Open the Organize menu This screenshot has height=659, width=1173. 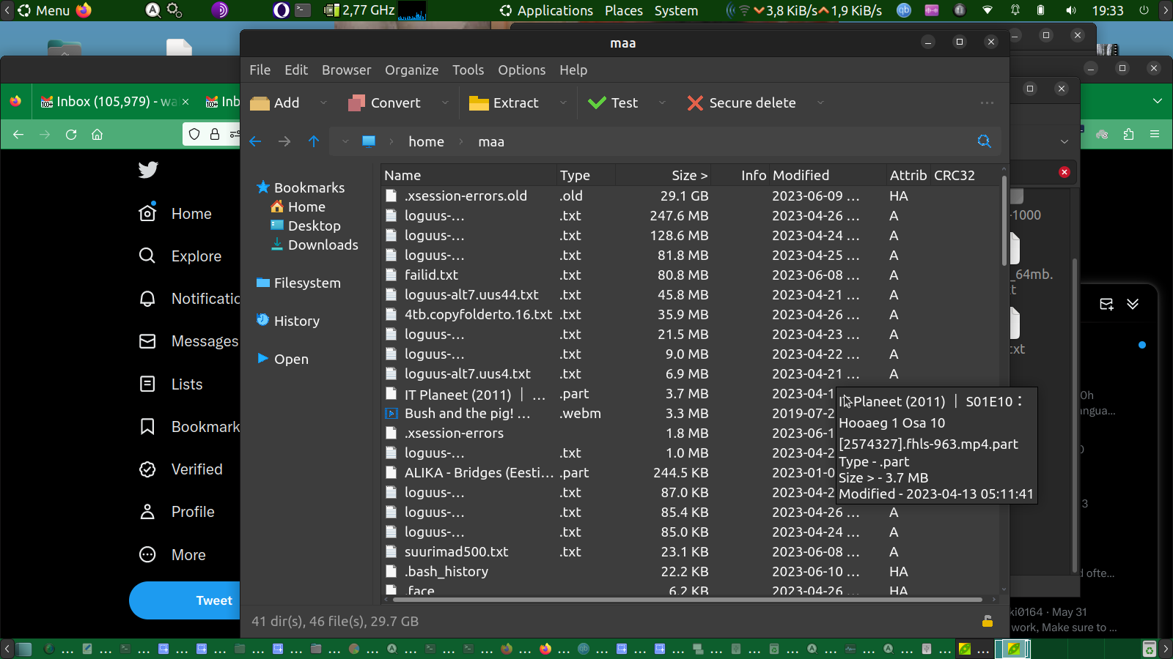[x=411, y=70]
